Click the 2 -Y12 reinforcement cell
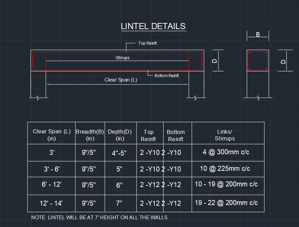This screenshot has width=299, height=227. (150, 185)
